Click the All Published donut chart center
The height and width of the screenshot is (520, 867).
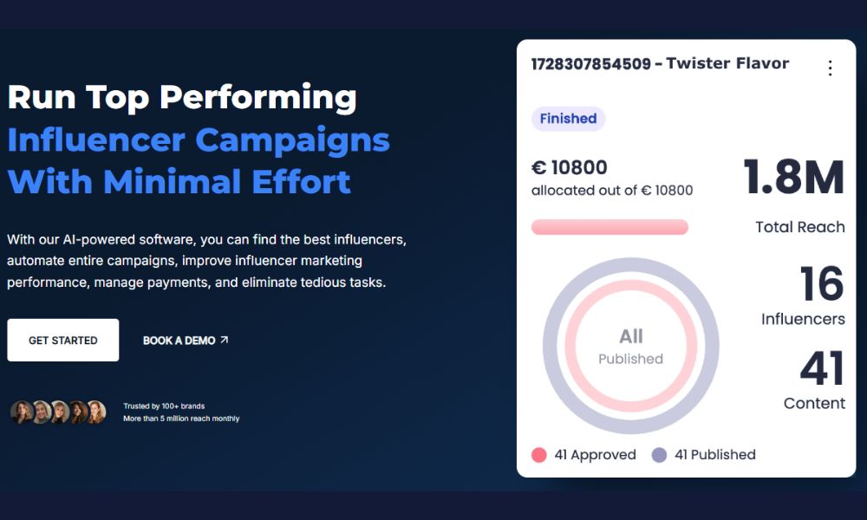coord(630,347)
